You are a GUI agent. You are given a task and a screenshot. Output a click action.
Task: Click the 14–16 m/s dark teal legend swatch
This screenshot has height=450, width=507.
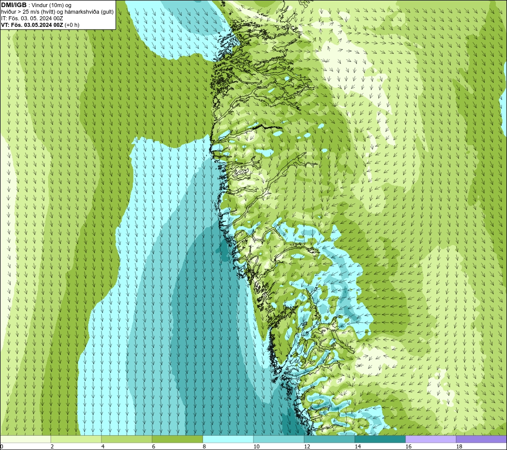(x=380, y=439)
